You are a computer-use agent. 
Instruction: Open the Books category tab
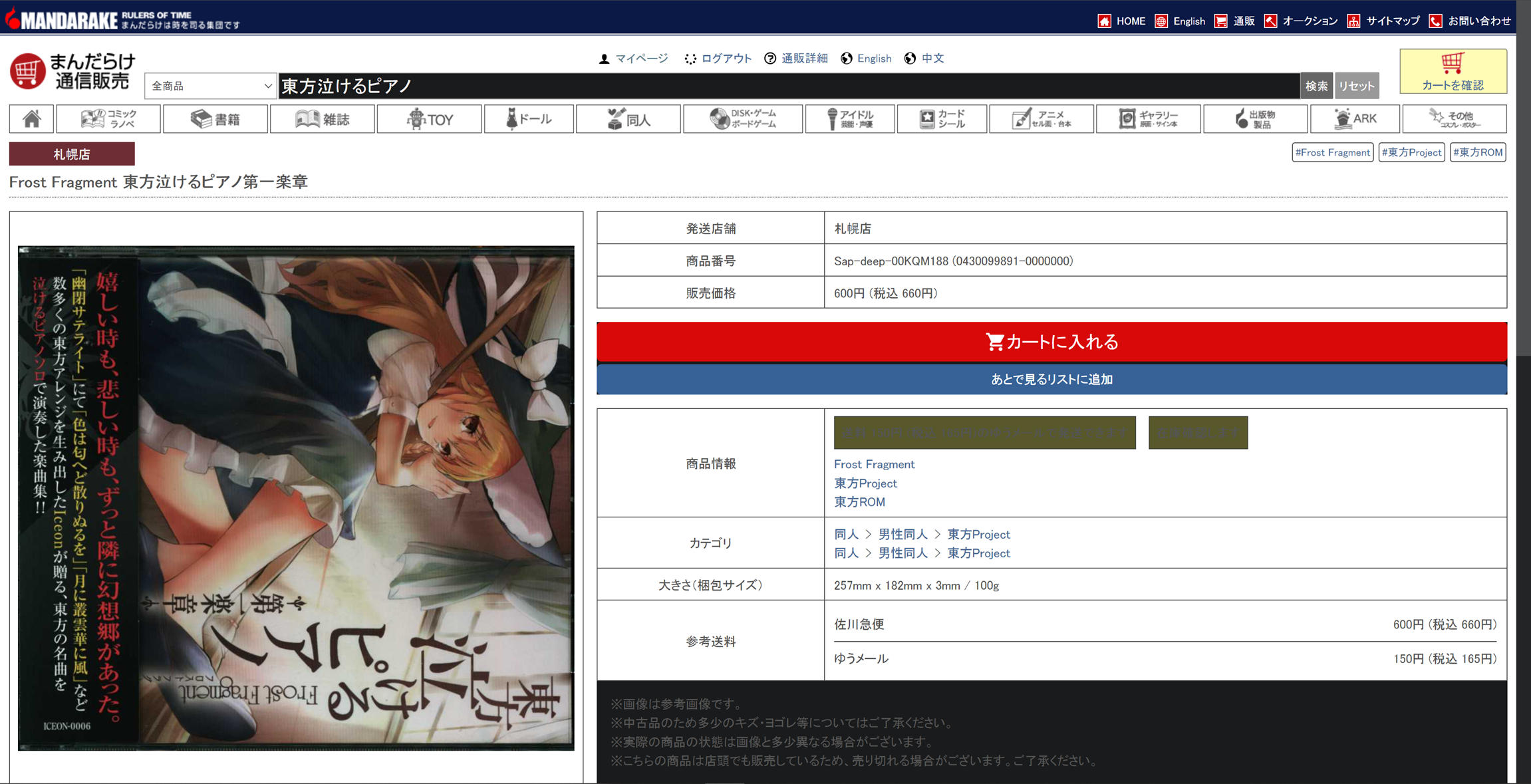click(x=215, y=119)
